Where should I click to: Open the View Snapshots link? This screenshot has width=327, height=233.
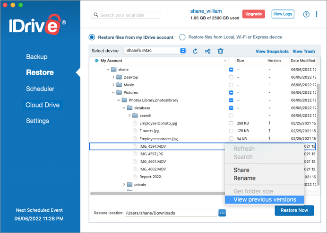[272, 51]
